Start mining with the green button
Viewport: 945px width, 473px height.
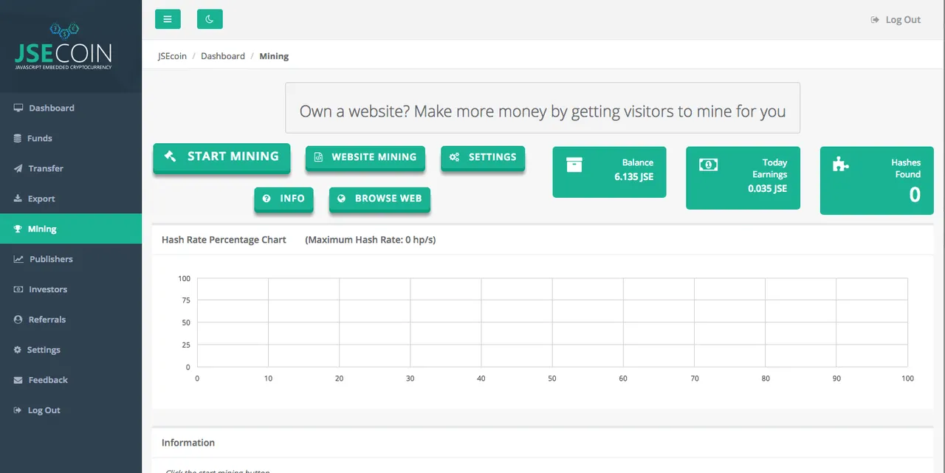point(221,157)
